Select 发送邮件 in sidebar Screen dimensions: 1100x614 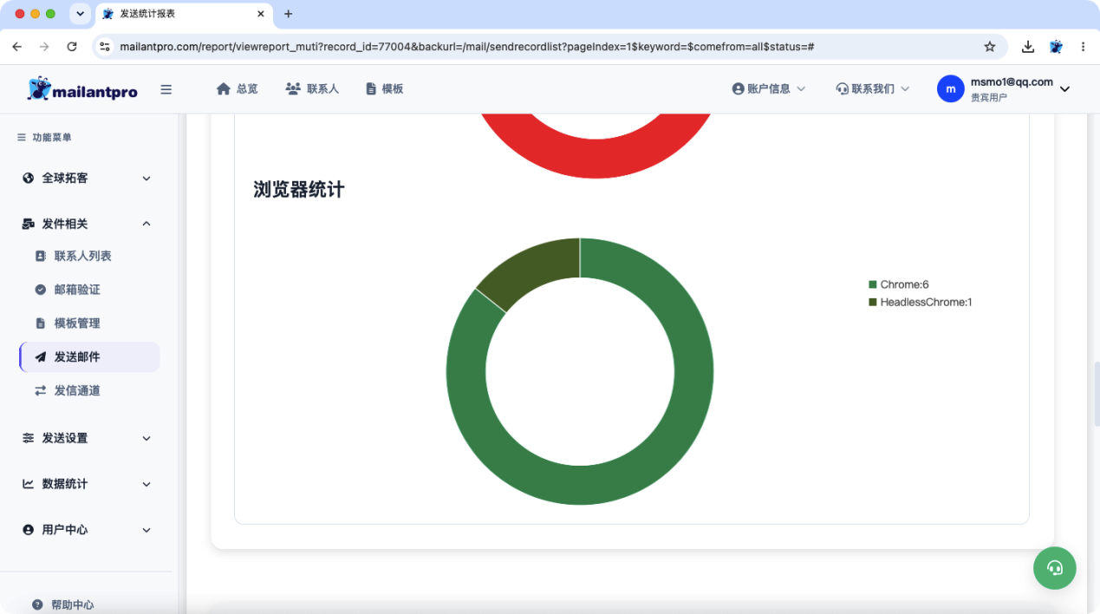pyautogui.click(x=89, y=356)
